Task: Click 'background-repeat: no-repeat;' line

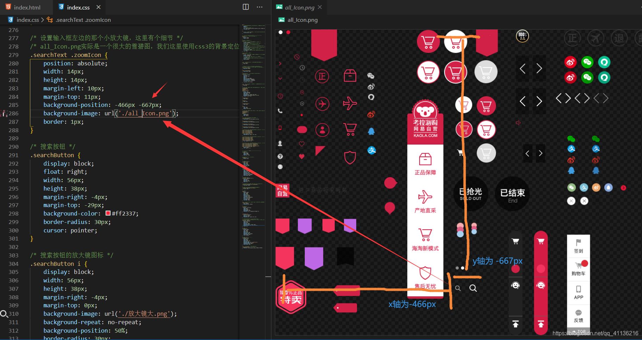Action: tap(92, 322)
